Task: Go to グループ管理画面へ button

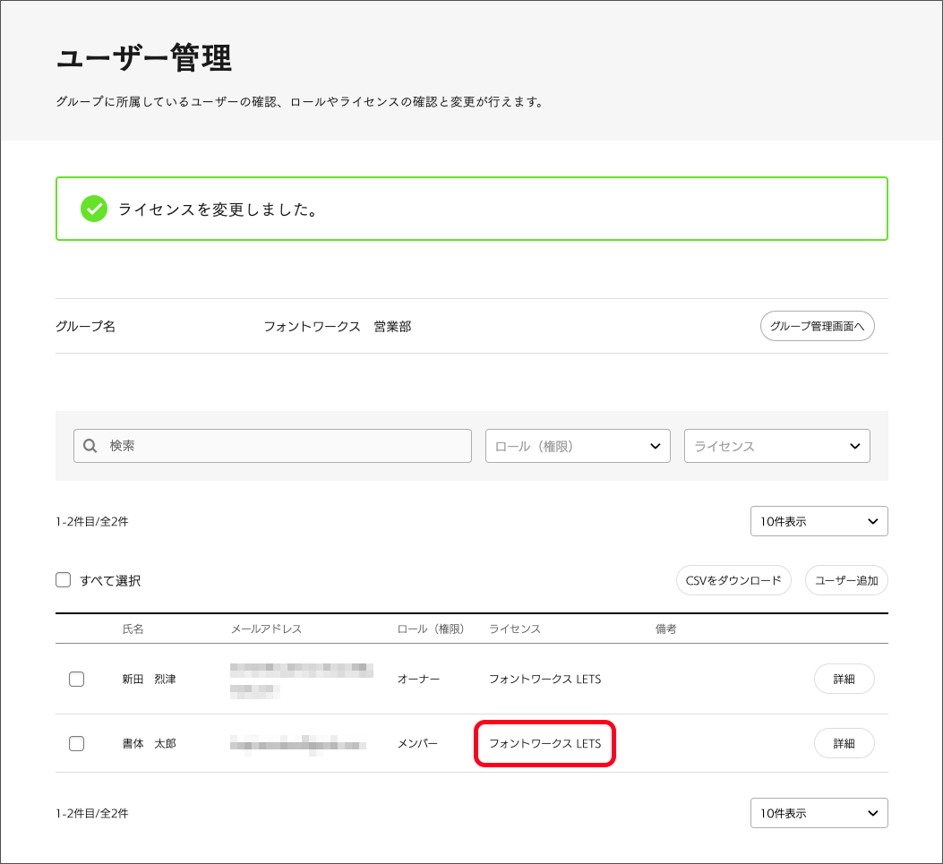Action: point(817,326)
